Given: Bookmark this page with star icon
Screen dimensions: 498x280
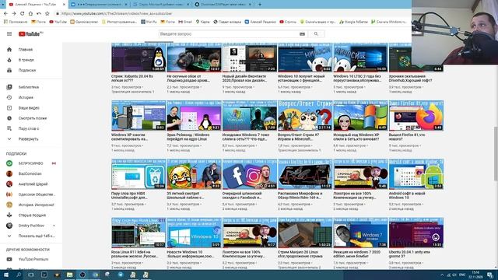Looking at the screenshot, I should point(47,14).
